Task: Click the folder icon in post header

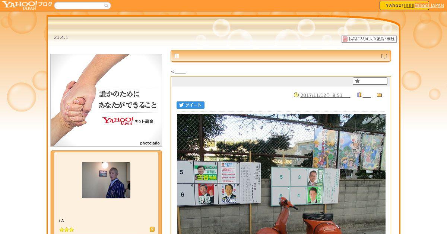Action: (379, 95)
